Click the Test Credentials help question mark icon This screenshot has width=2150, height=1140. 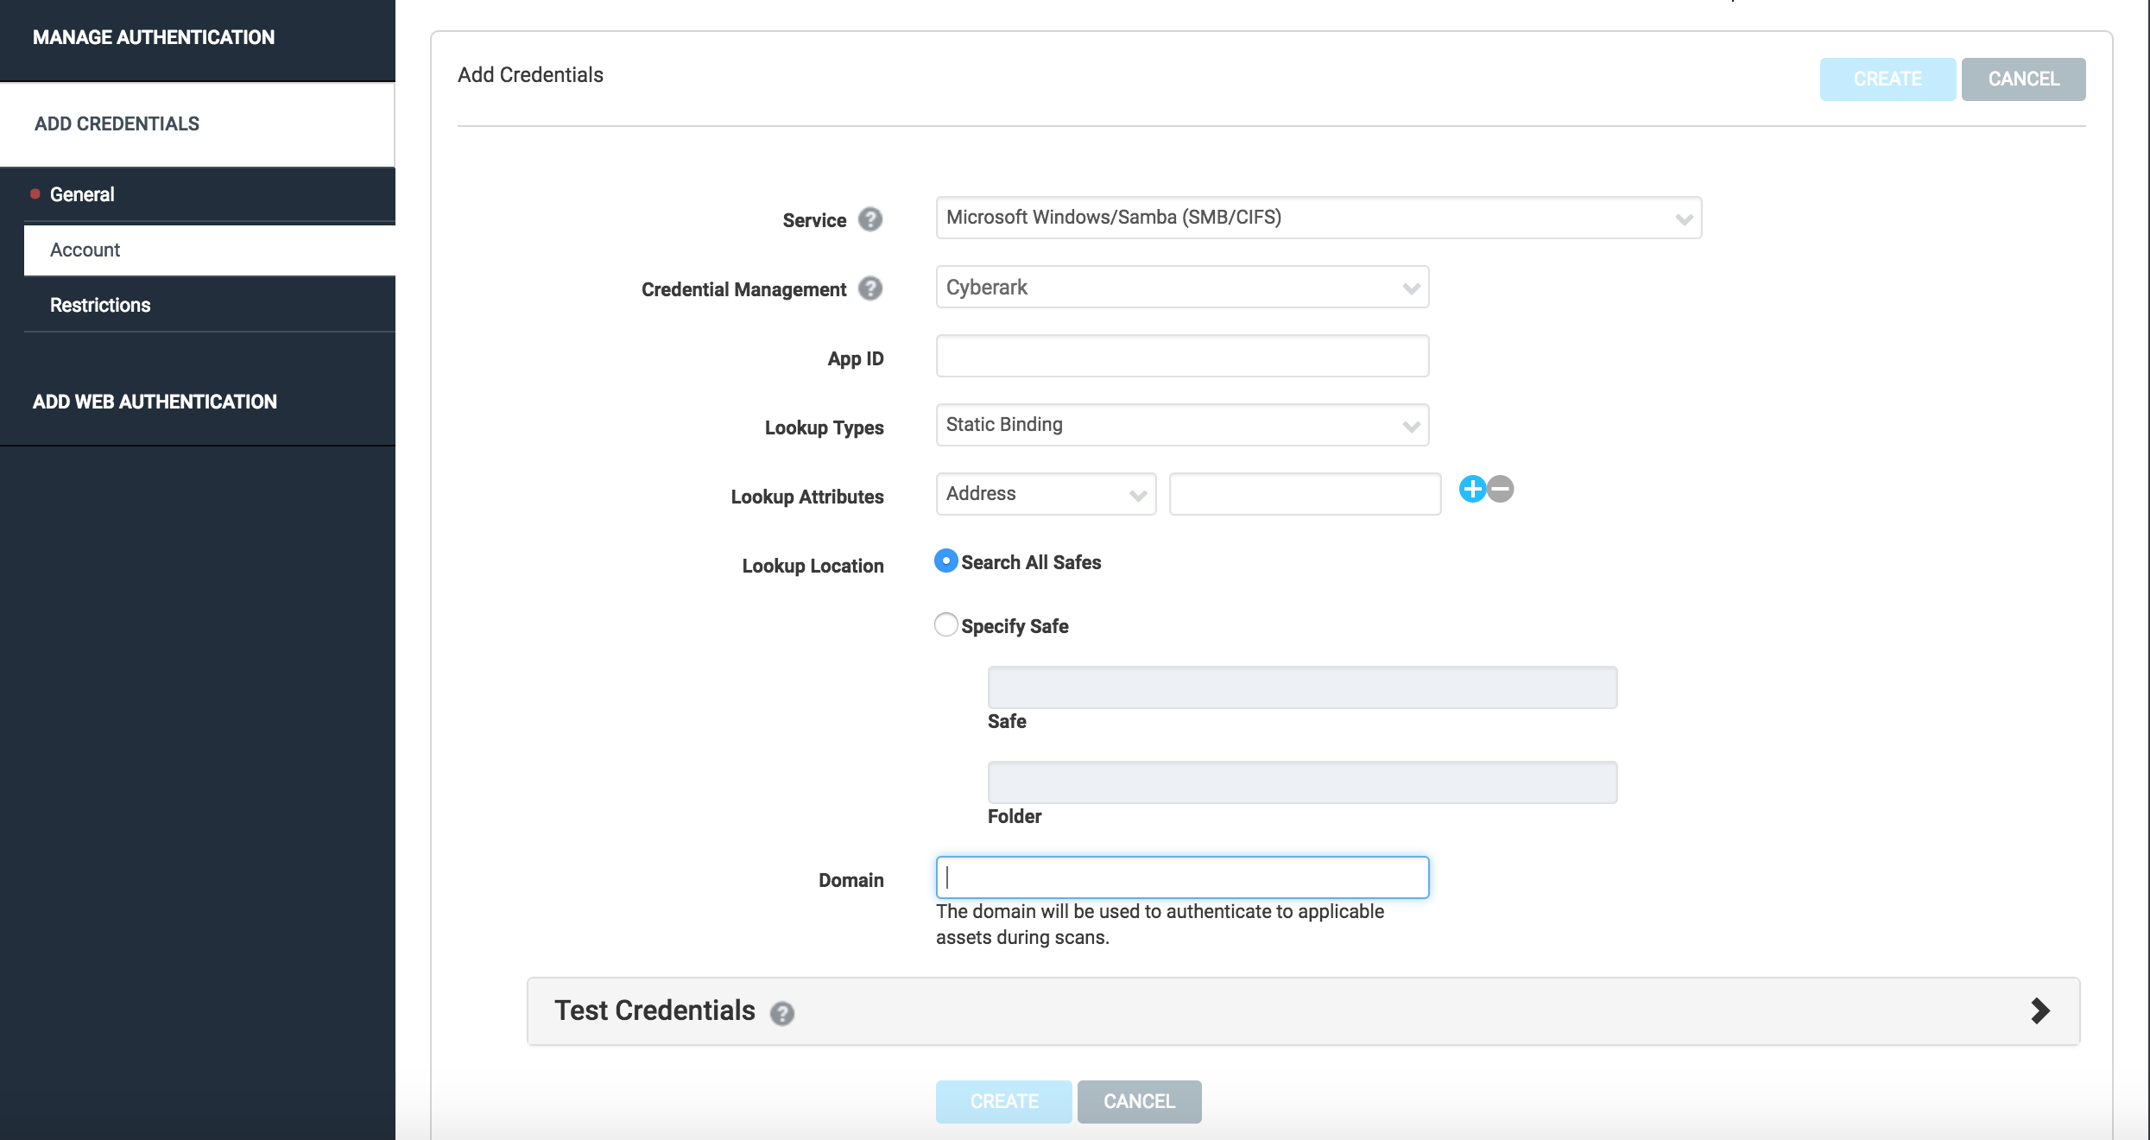pyautogui.click(x=781, y=1012)
